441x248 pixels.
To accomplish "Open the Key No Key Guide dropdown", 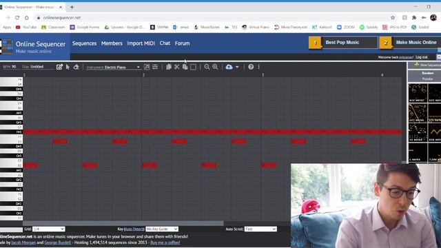I will tap(162, 229).
